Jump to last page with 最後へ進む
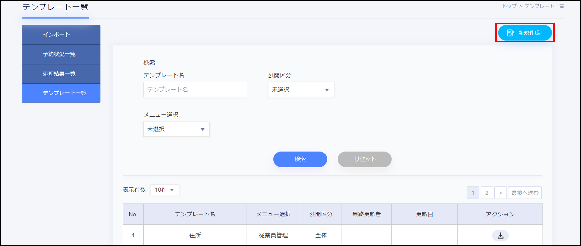The image size is (581, 246). 525,193
